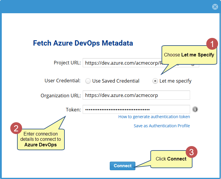Click the Organization URL label text

pos(61,96)
